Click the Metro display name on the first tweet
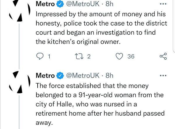175x129 pixels. click(45, 5)
